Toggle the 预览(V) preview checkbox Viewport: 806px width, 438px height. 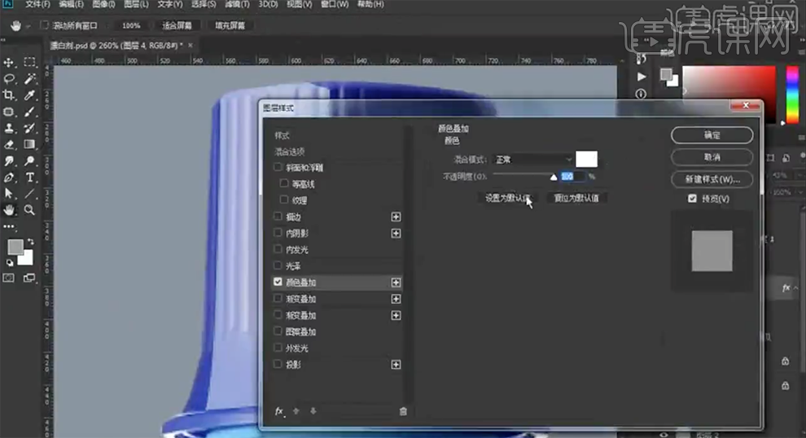tap(692, 199)
